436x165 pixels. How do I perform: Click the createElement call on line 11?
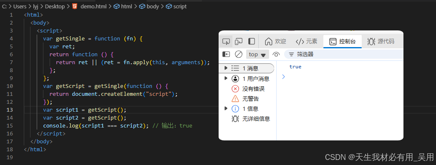(122, 94)
